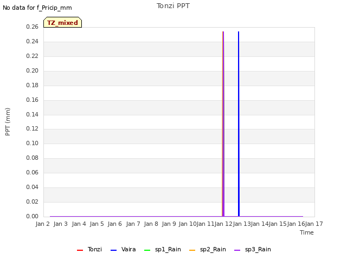The height and width of the screenshot is (260, 347).
Task: Toggle the sp2_Rain legend entry
Action: 208,250
